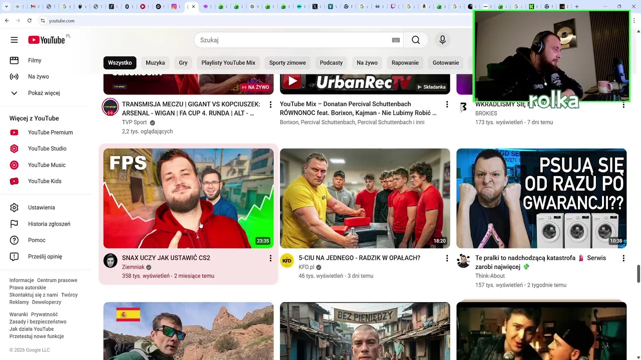The image size is (641, 360).
Task: Close the active YouTube browser tab
Action: click(193, 6)
